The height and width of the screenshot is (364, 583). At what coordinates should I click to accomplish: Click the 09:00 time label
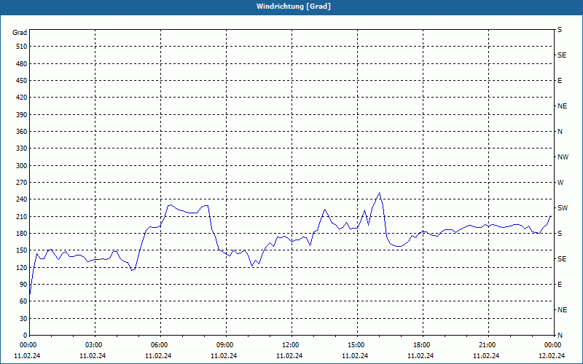pos(225,345)
